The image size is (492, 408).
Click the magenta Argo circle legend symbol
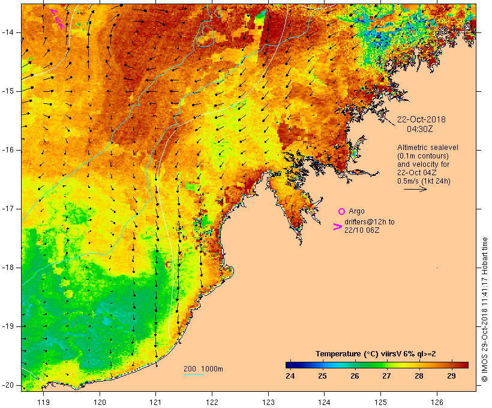342,211
